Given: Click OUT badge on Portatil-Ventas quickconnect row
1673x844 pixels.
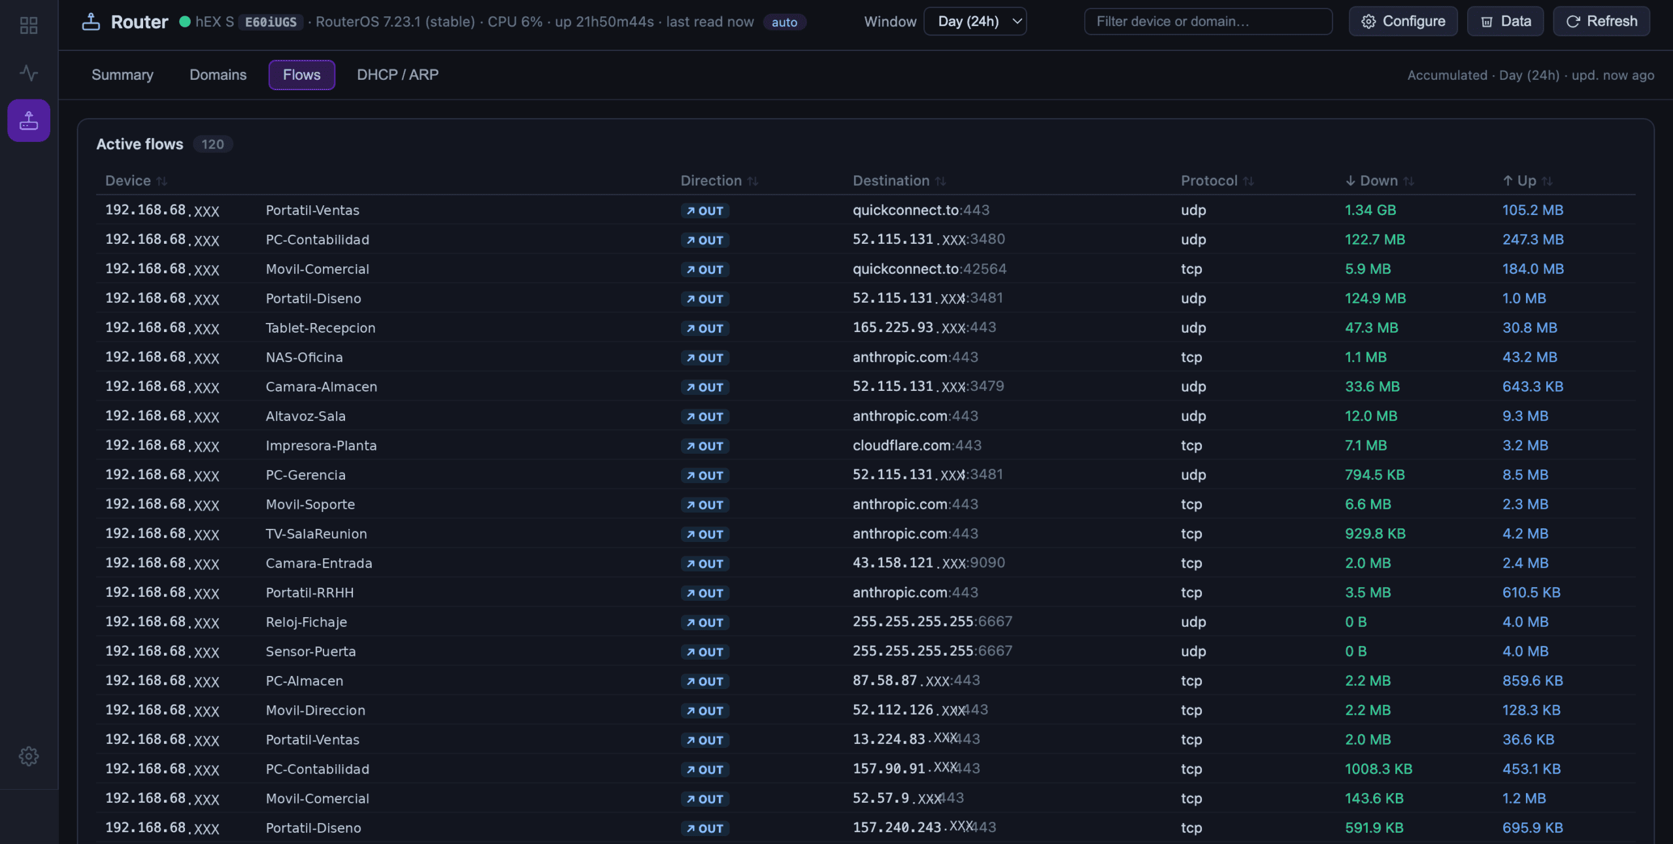Looking at the screenshot, I should point(704,211).
